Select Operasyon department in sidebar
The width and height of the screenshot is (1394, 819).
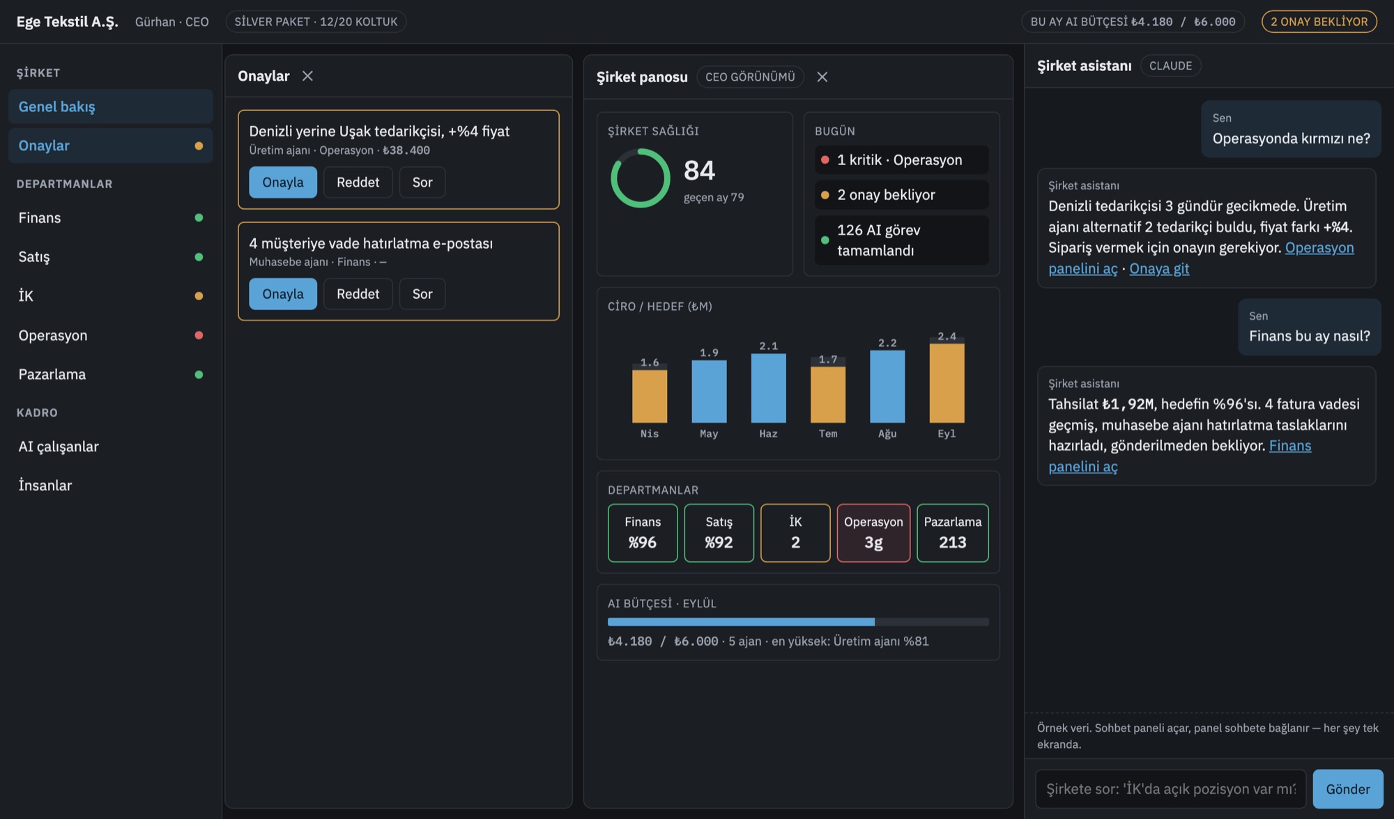click(111, 335)
